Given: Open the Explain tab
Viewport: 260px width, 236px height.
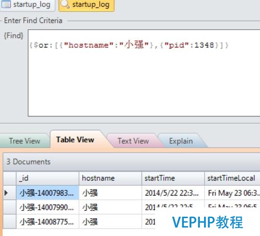Looking at the screenshot, I should 181,141.
